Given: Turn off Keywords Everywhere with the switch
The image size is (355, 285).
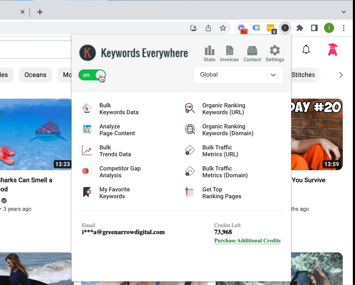Looking at the screenshot, I should click(92, 75).
